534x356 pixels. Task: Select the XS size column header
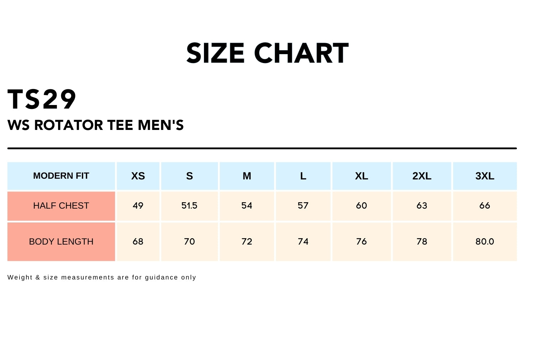click(138, 176)
